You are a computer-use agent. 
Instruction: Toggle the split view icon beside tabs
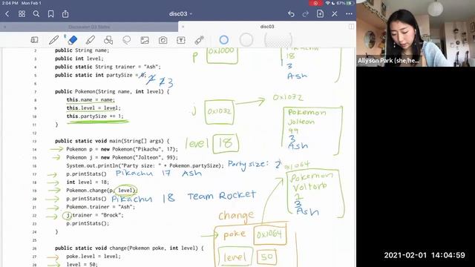coord(351,27)
